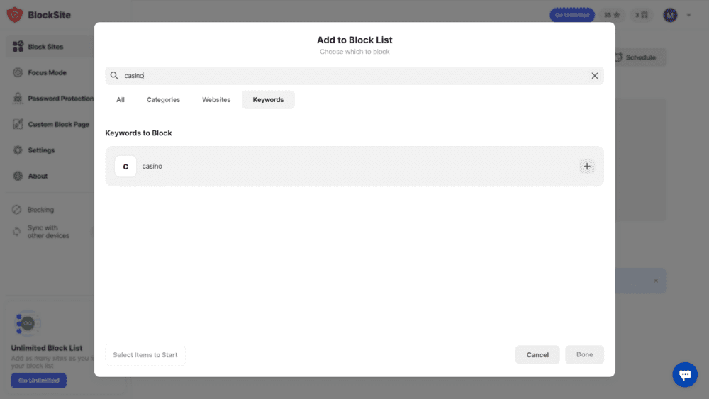The width and height of the screenshot is (709, 399).
Task: Open Focus Mode in sidebar
Action: point(47,73)
